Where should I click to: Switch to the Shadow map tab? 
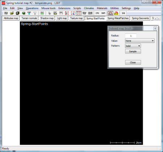[47, 18]
